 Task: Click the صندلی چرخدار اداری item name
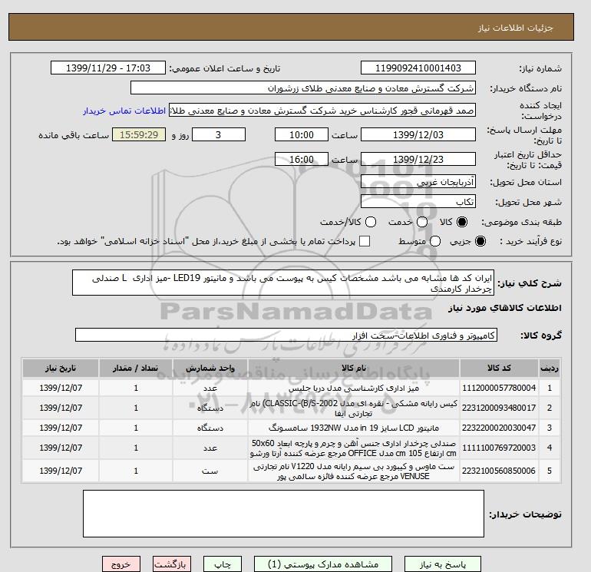pyautogui.click(x=354, y=448)
